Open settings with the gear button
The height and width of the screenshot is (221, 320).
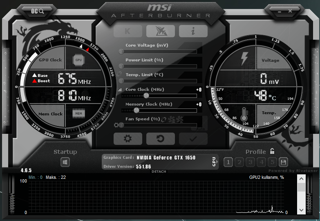tap(128, 139)
